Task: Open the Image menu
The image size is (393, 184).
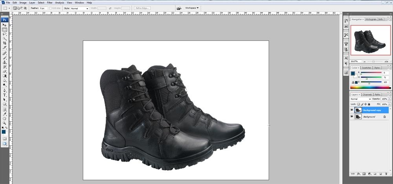Action: (x=23, y=2)
